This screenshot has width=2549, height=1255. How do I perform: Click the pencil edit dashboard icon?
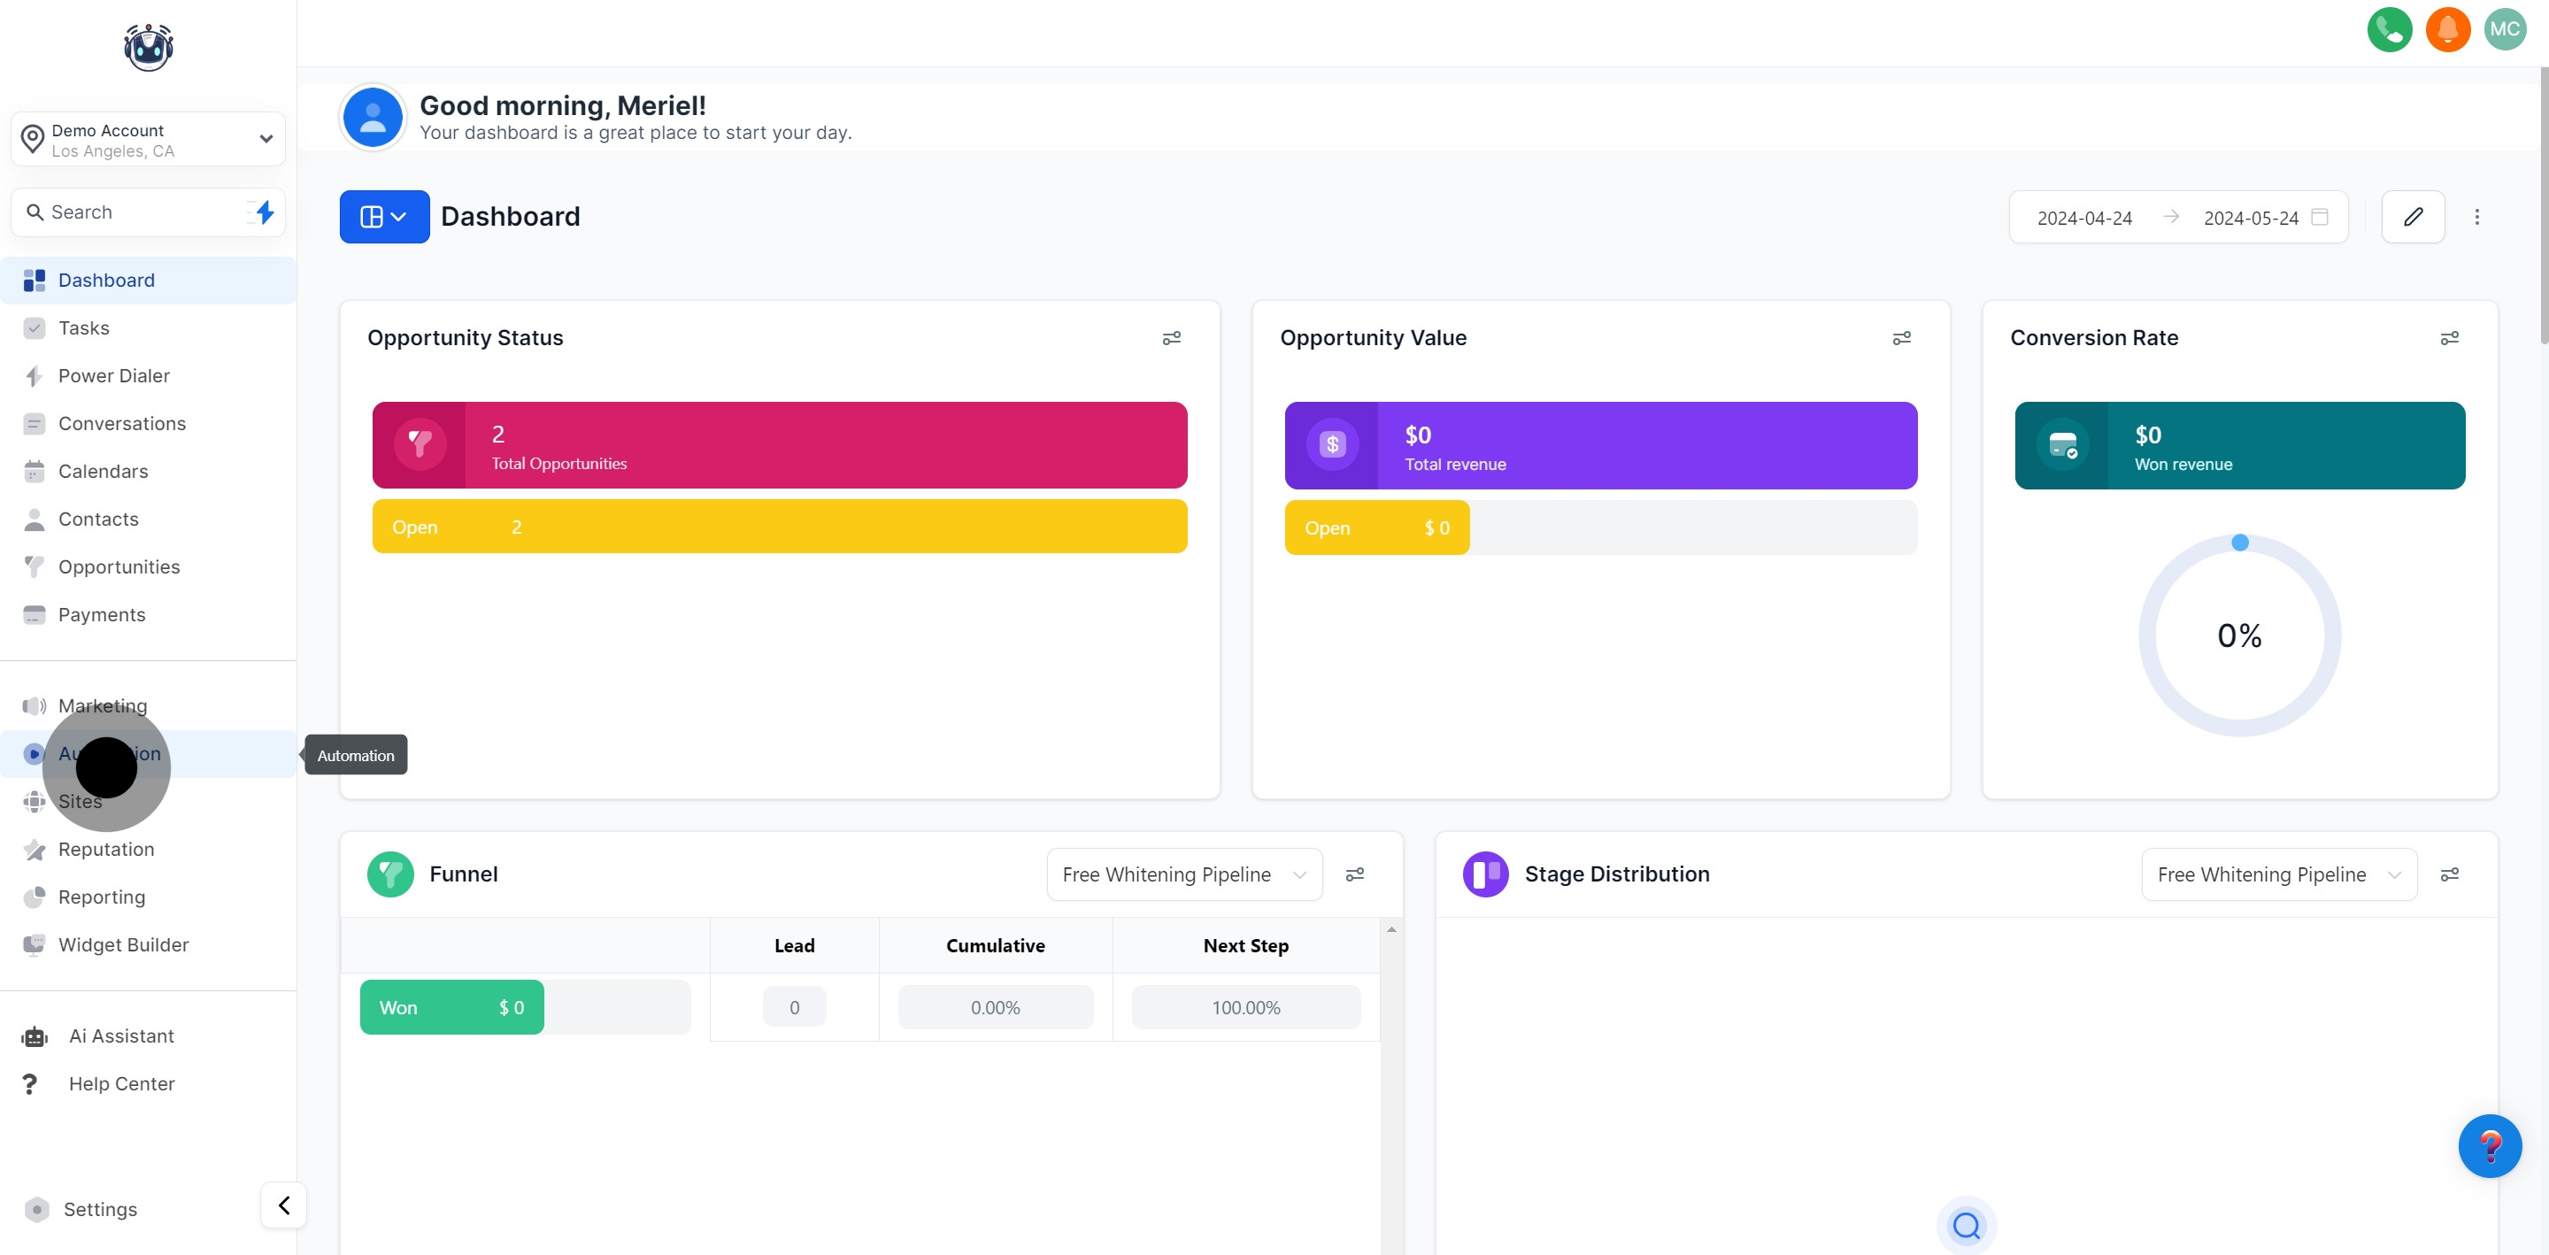coord(2412,217)
